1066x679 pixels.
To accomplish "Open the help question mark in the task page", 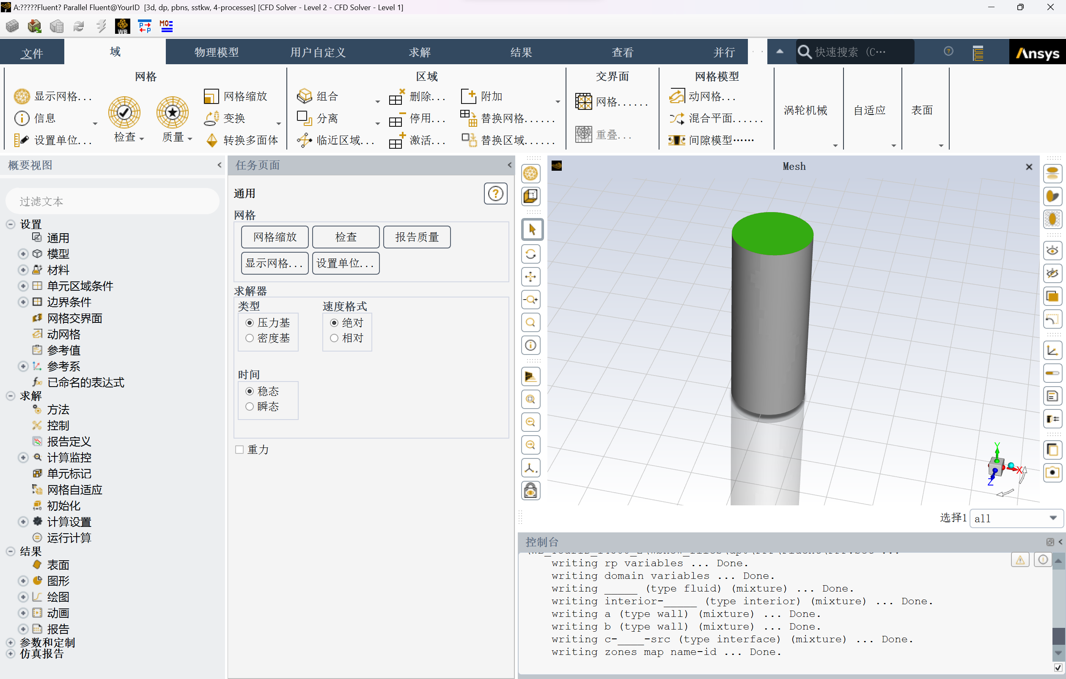I will click(x=495, y=194).
